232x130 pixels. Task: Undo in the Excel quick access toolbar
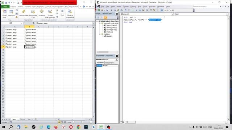(x=9, y=3)
